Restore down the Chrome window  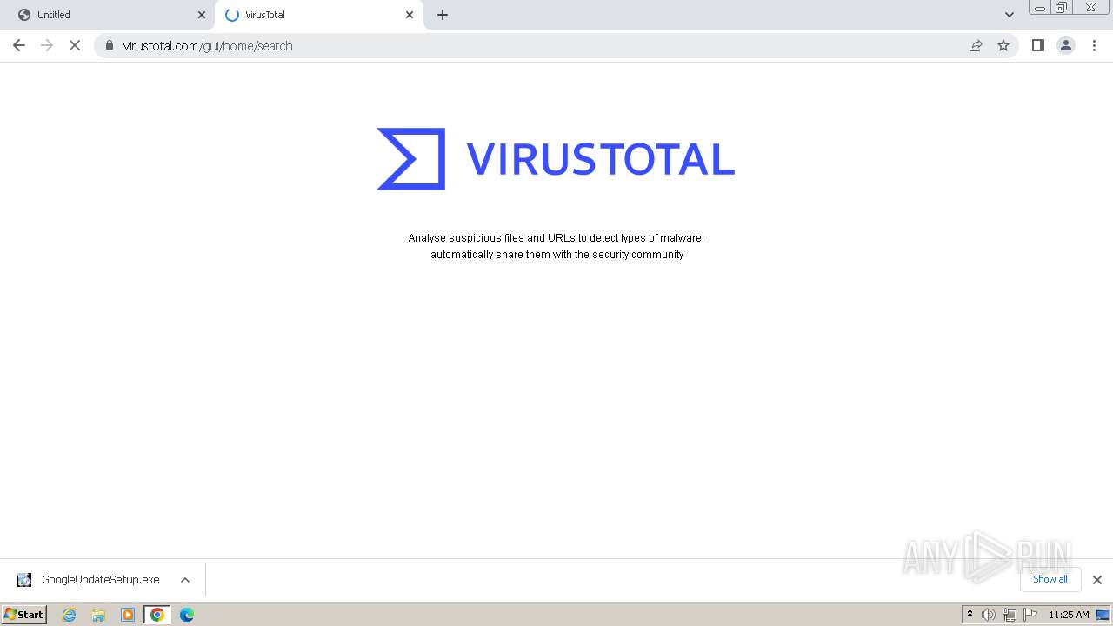[1062, 8]
